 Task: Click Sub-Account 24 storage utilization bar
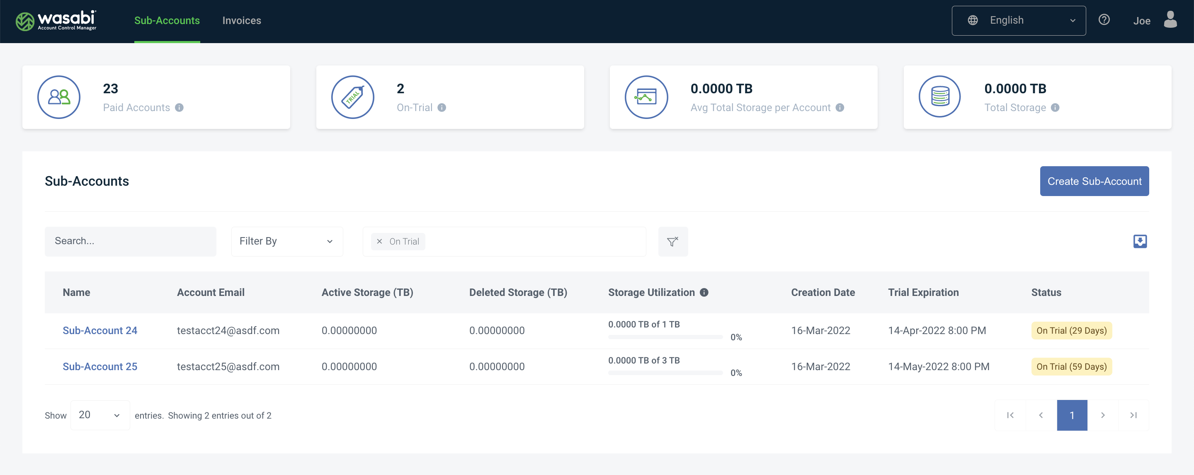pyautogui.click(x=665, y=337)
